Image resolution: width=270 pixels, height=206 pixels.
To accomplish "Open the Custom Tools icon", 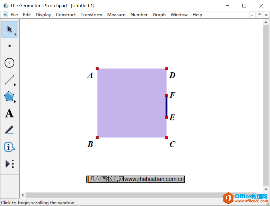I will [x=10, y=164].
